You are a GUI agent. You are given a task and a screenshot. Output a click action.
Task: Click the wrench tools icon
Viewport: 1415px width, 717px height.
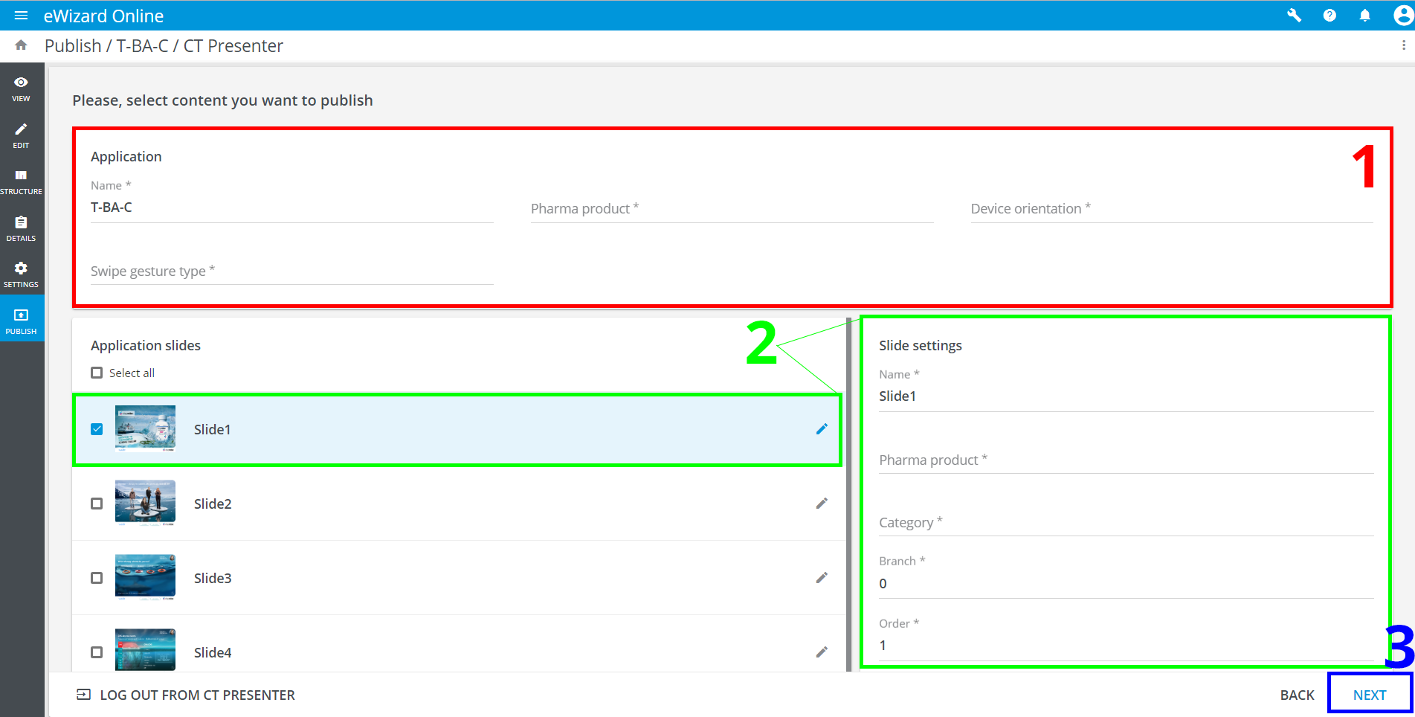click(x=1294, y=16)
